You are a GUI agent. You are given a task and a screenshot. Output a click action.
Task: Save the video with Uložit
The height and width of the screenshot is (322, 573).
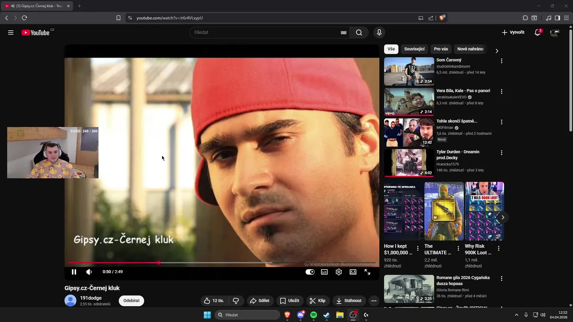[x=289, y=301]
